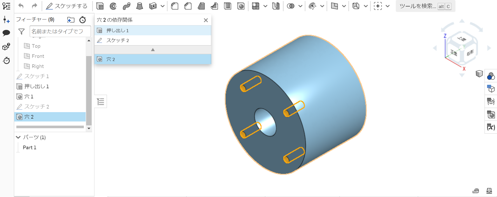Screen dimensions: 497x197
Task: Select the Hole tool icon
Action: point(241,6)
